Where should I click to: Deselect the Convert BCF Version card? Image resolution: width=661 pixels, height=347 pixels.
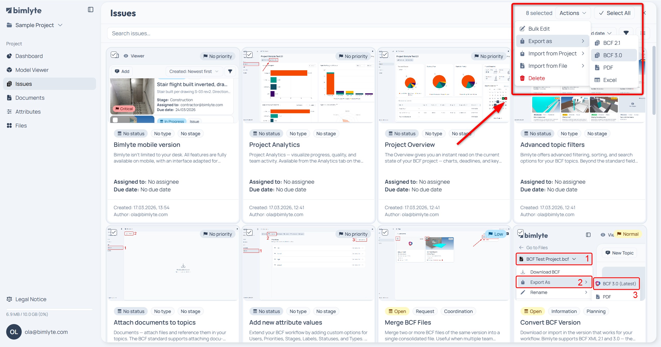(521, 233)
